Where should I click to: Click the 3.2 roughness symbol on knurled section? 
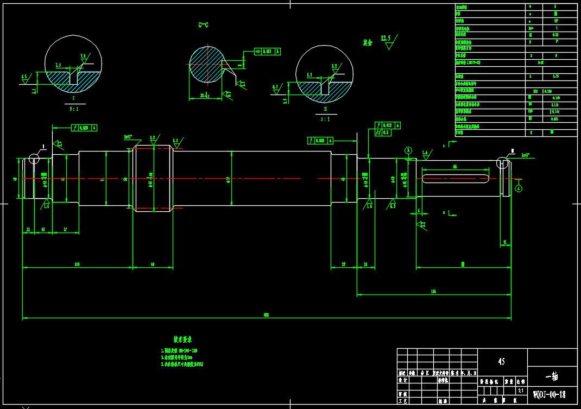tap(153, 139)
